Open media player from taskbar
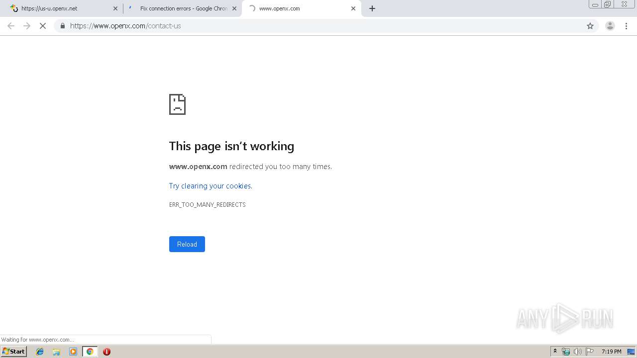This screenshot has height=358, width=637. (73, 352)
